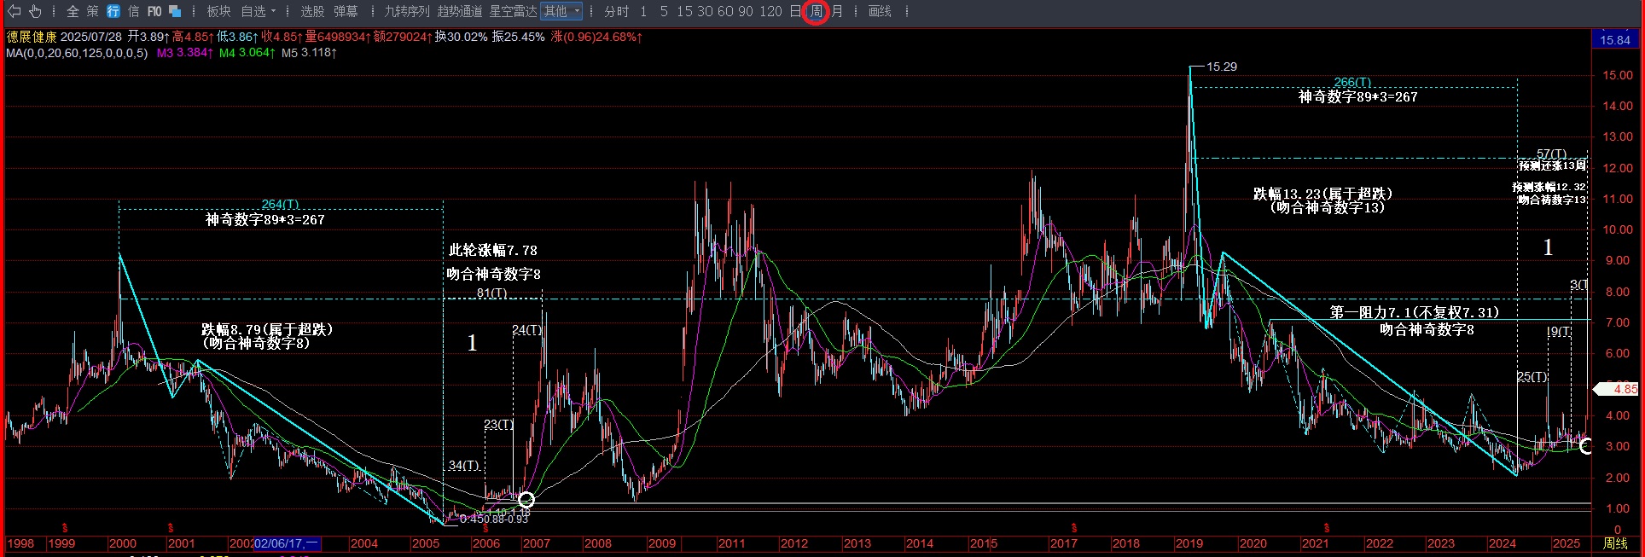Click the 周线 period label at bottom right
The width and height of the screenshot is (1645, 557).
click(x=1615, y=543)
